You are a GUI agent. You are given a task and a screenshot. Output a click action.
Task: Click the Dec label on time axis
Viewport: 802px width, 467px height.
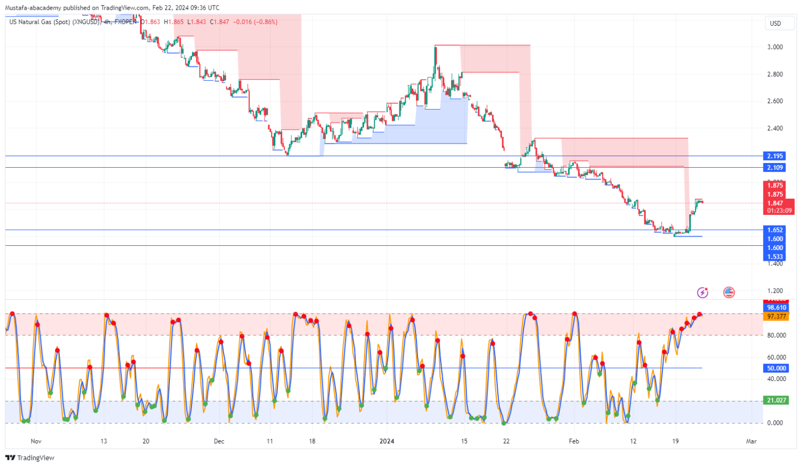(x=219, y=441)
